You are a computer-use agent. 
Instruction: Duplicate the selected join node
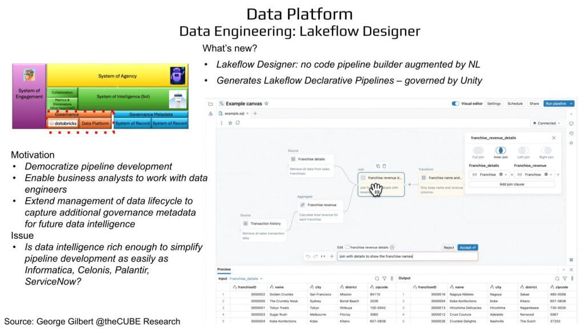[x=378, y=166]
